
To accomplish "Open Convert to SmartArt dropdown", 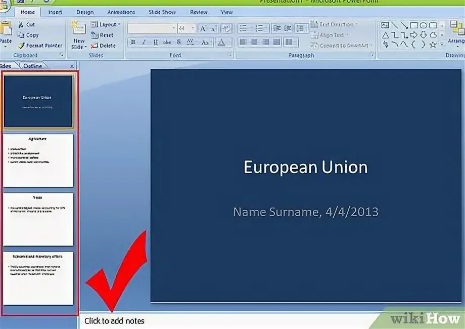I will pyautogui.click(x=341, y=46).
